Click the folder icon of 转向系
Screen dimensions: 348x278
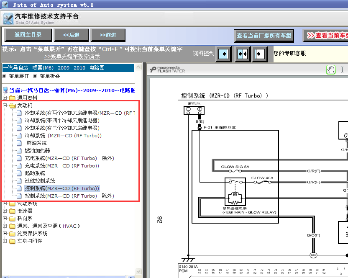point(13,219)
